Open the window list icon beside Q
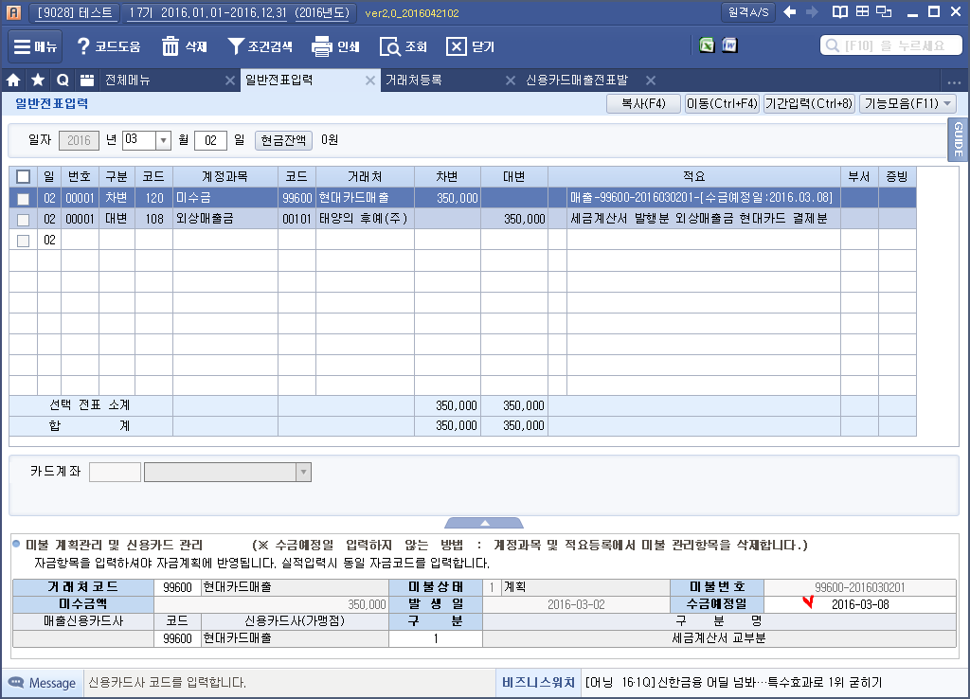This screenshot has height=699, width=970. point(87,80)
